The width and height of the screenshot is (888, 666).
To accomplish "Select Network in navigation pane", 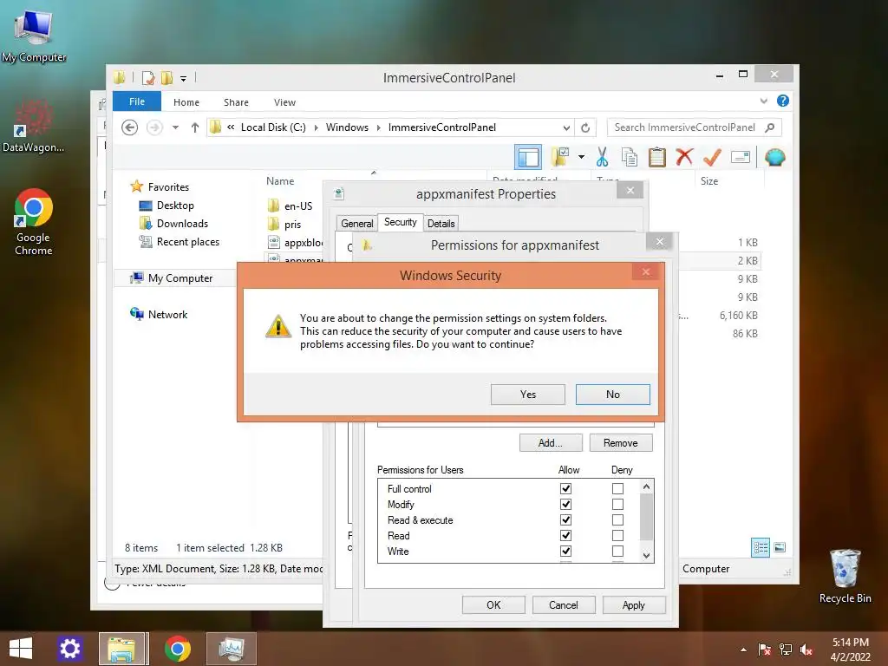I will coord(167,314).
